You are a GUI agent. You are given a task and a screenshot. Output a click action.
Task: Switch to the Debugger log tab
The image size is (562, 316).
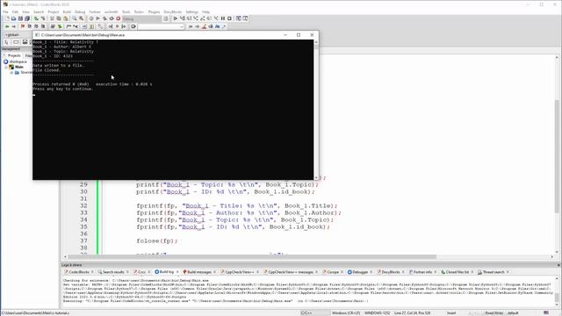(360, 272)
